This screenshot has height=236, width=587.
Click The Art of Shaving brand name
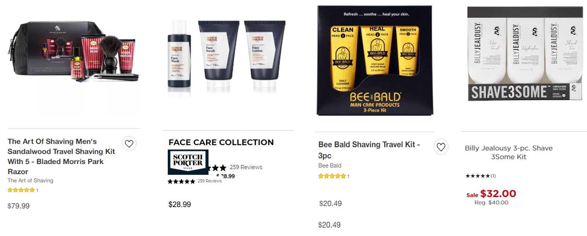pos(30,180)
